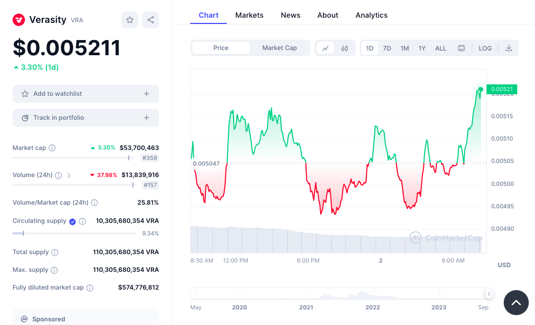This screenshot has height=325, width=535.
Task: Click the chart range navigator handle
Action: pyautogui.click(x=489, y=294)
